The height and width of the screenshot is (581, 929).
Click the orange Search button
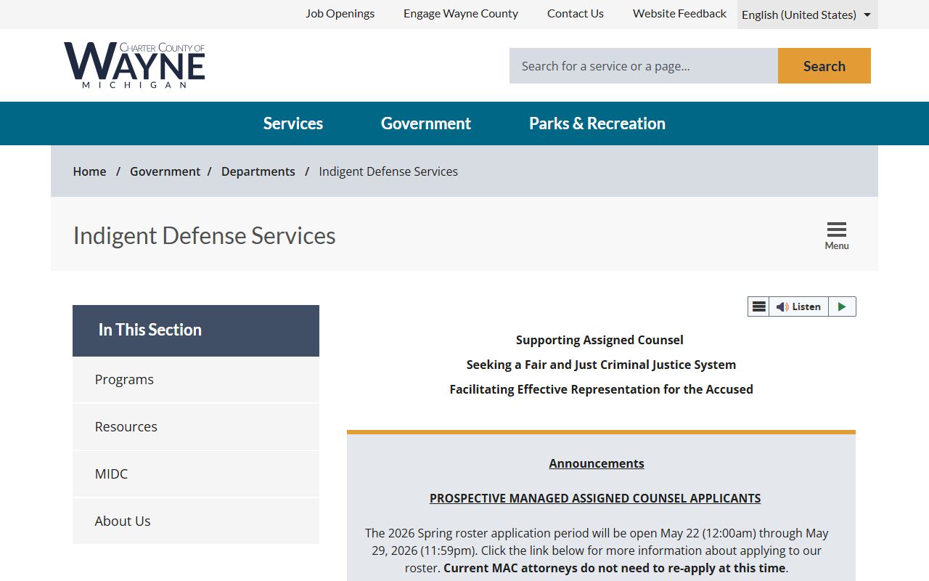[824, 66]
